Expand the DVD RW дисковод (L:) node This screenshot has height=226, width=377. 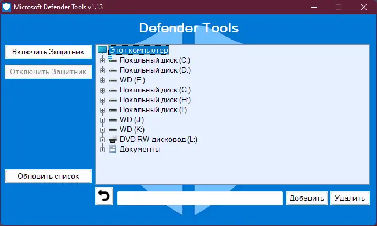(102, 140)
